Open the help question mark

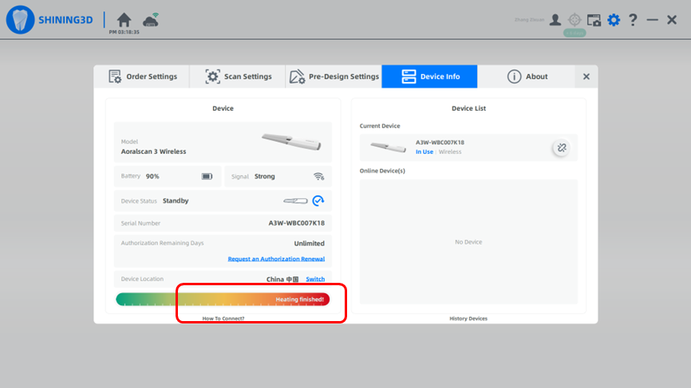633,20
